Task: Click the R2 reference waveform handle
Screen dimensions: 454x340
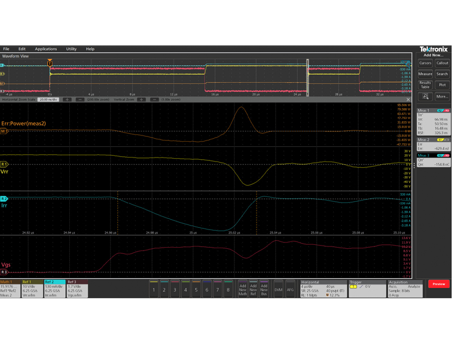Action: click(4, 199)
